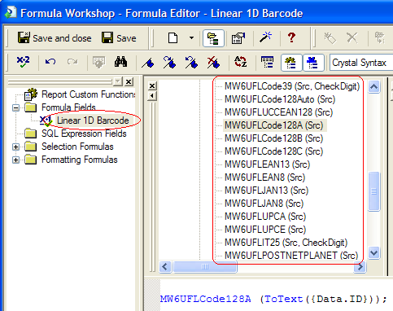Click the A-Z sort trees icon
Image resolution: width=393 pixels, height=311 pixels.
[240, 62]
